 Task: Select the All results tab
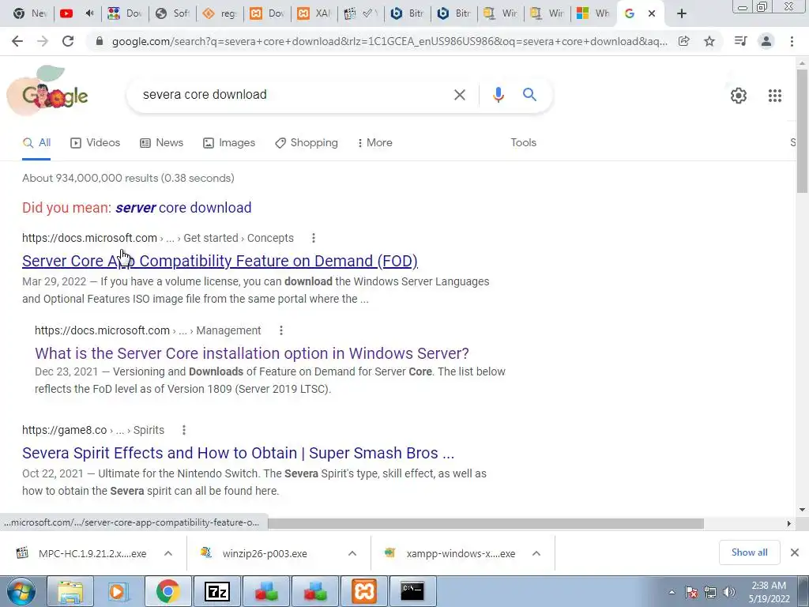(36, 142)
